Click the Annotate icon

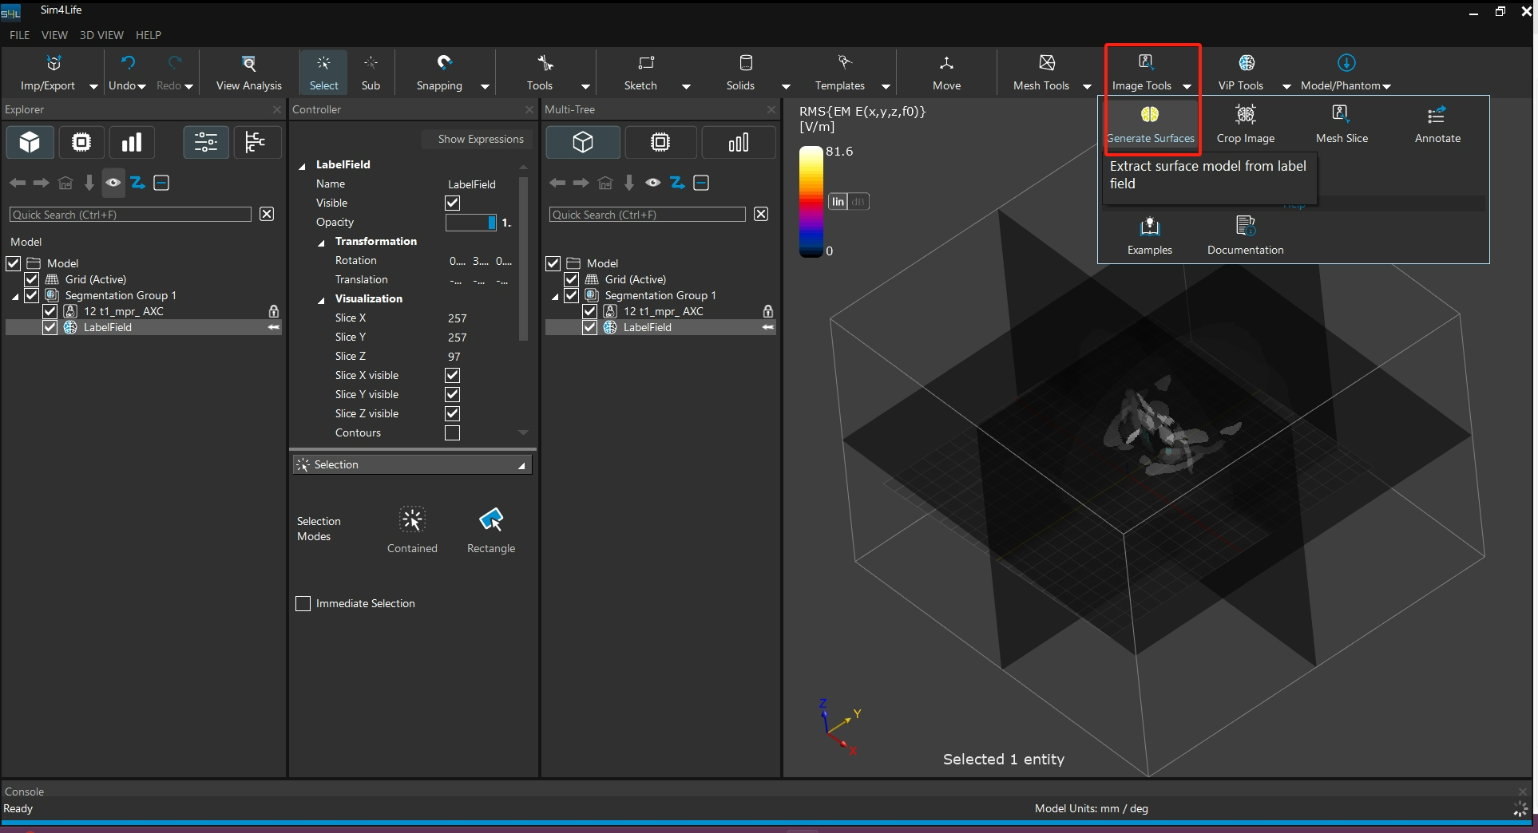tap(1437, 116)
